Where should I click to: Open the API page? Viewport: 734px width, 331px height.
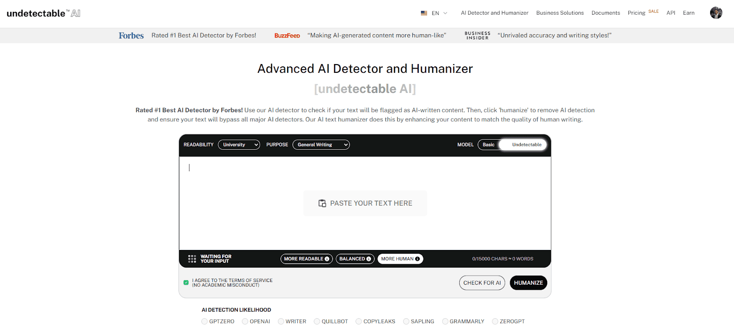tap(671, 13)
